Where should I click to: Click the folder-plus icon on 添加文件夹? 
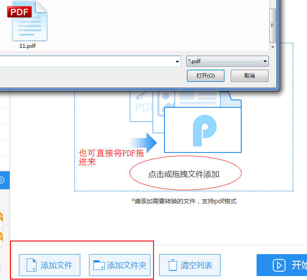[99, 265]
